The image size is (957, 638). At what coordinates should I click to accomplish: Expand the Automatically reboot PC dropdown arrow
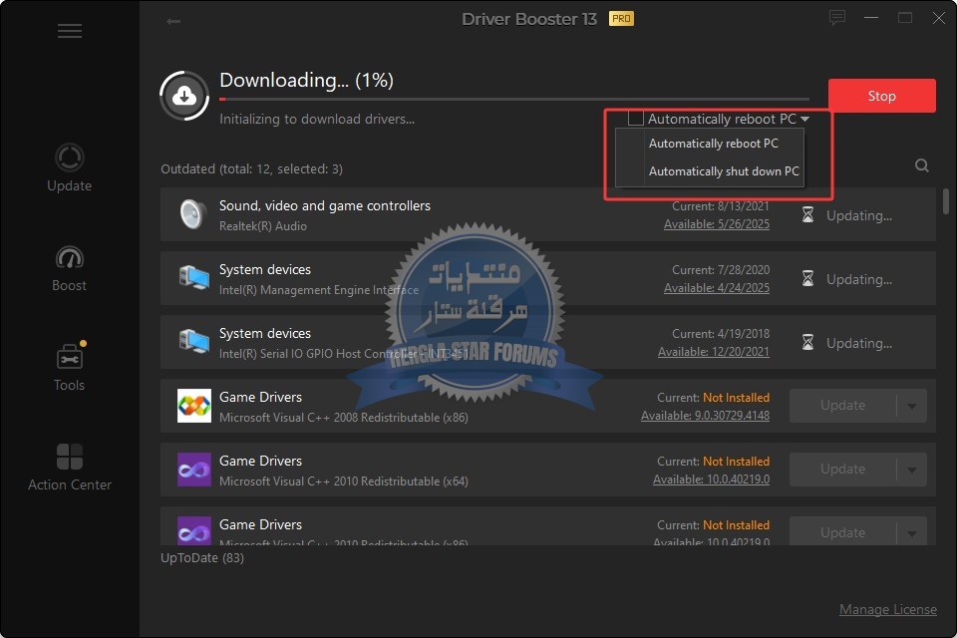coord(804,120)
